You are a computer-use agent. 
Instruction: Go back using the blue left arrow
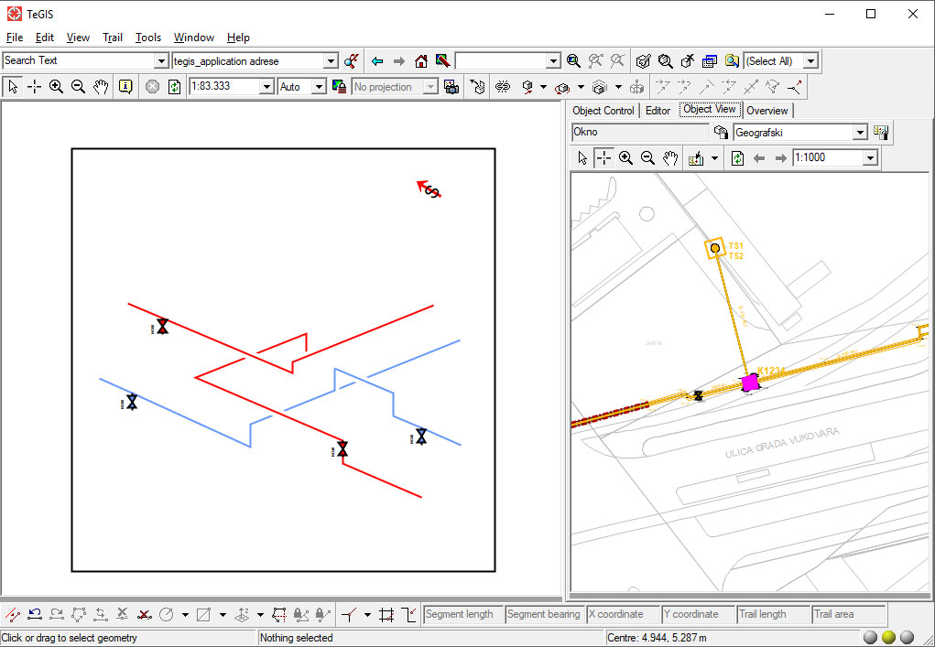tap(377, 61)
